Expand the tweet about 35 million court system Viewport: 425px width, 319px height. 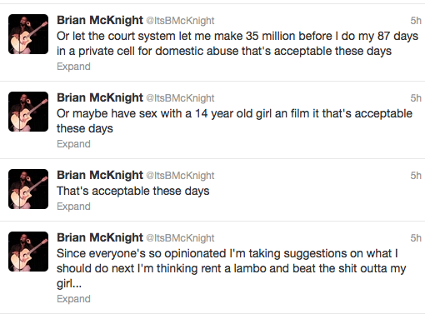73,67
